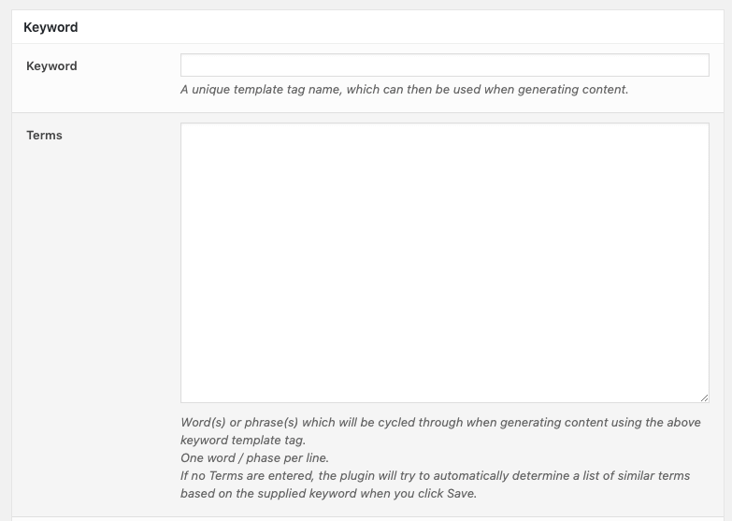Click the 'If no Terms are entered' help line
The image size is (732, 521).
(435, 476)
